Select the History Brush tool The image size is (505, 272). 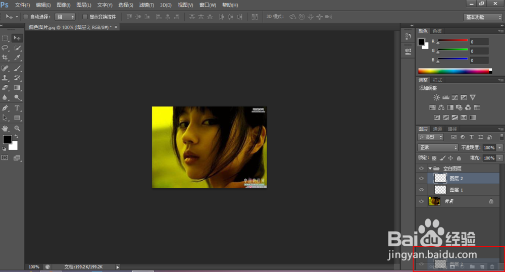pyautogui.click(x=17, y=78)
